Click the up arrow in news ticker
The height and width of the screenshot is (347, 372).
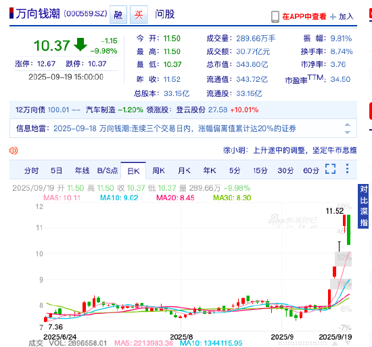(348, 124)
